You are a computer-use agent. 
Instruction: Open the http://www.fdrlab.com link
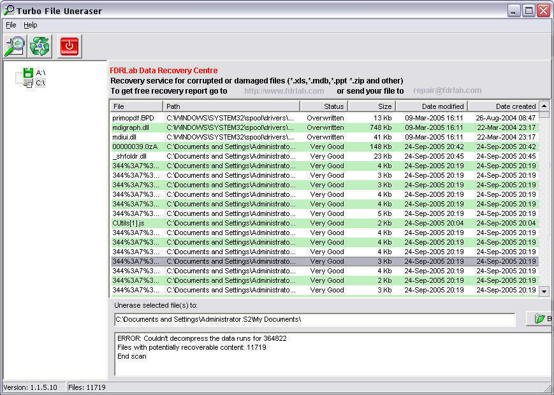(284, 90)
